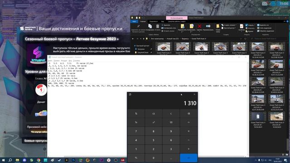
Task: Expand the address bar history dropdown
Action: tap(241, 38)
